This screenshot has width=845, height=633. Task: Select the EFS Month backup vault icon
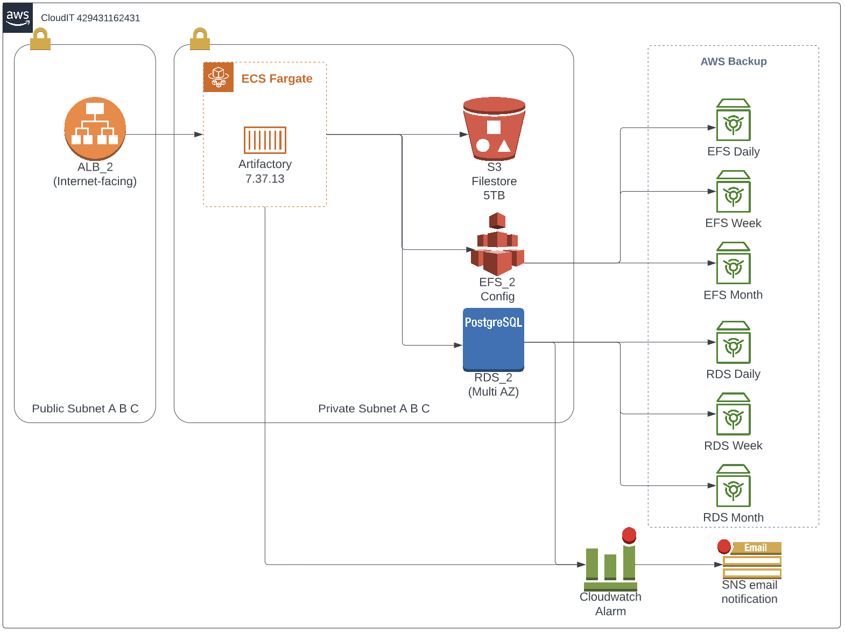pyautogui.click(x=733, y=263)
